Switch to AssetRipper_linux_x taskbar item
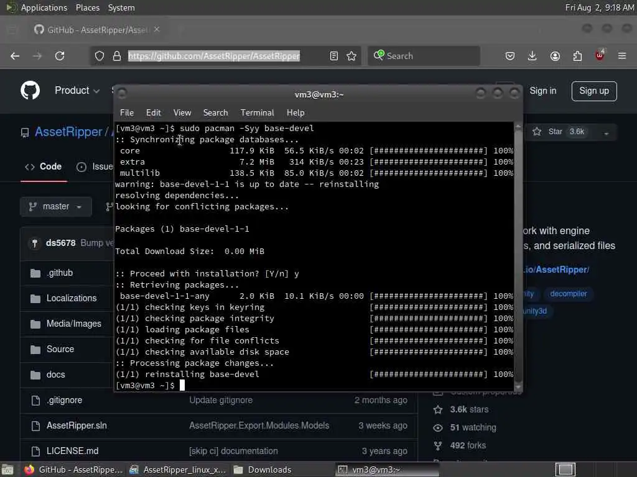The image size is (637, 477). point(178,470)
